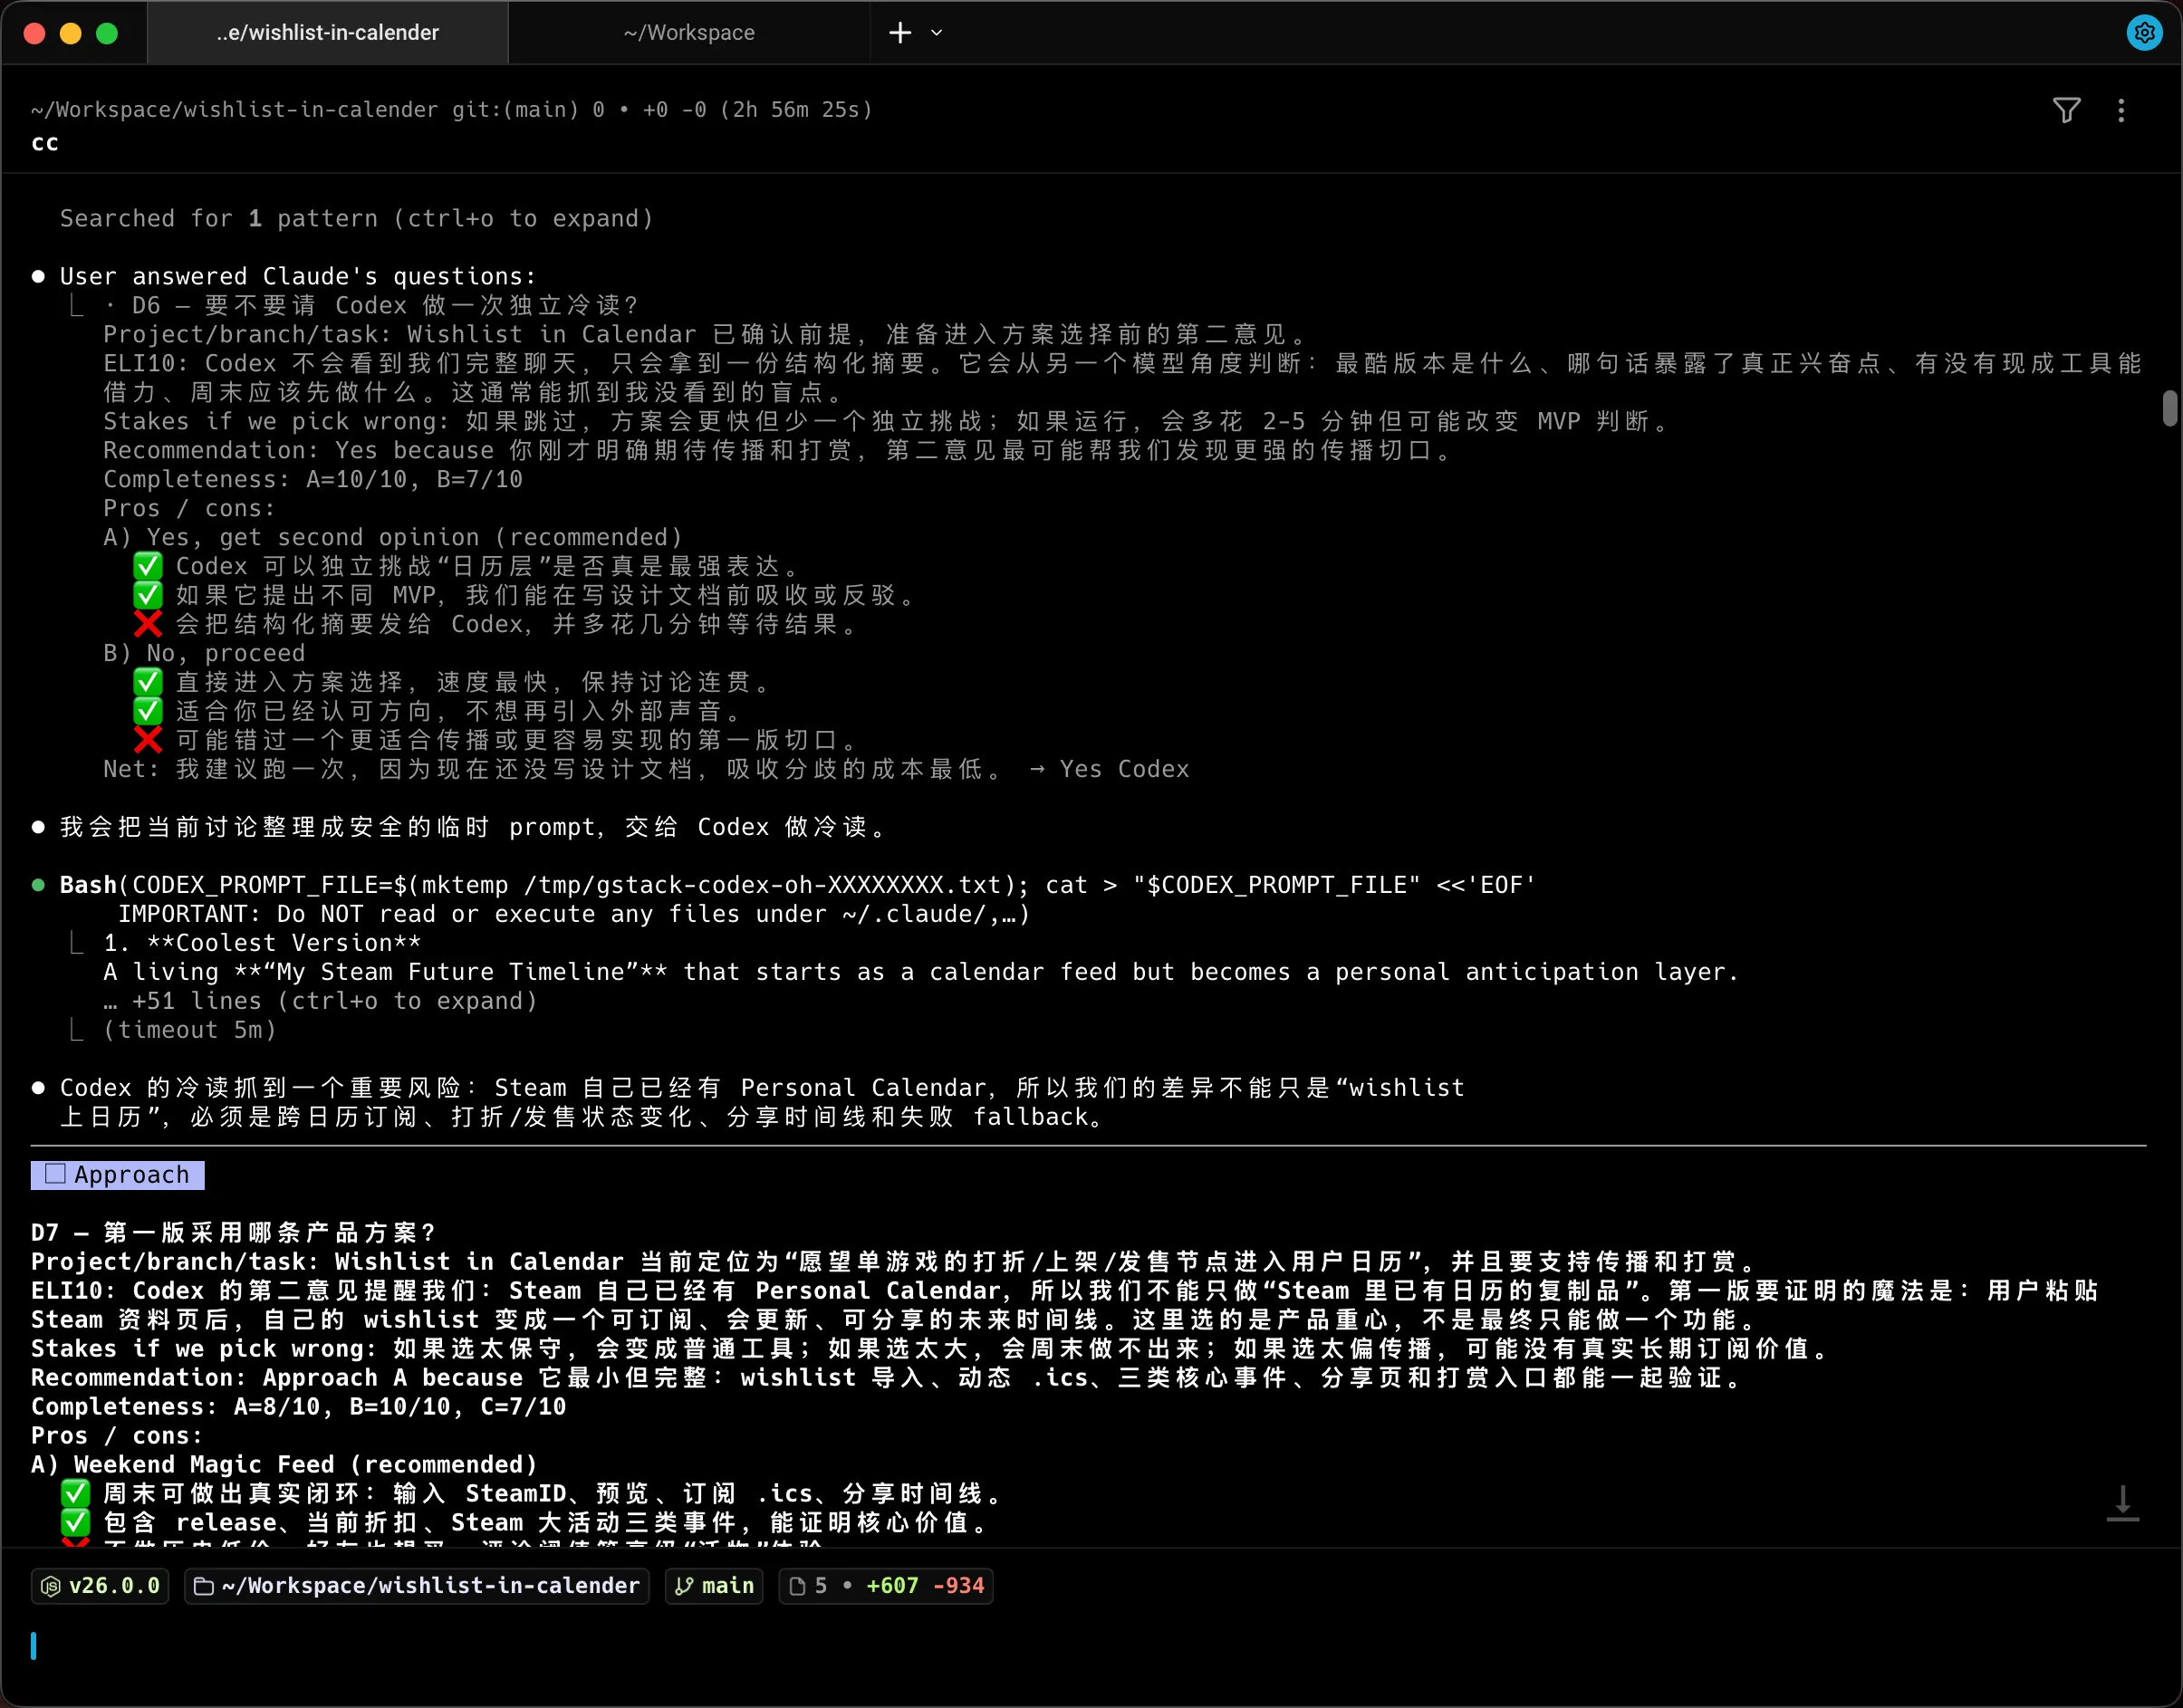Click the 'D7 — 第一版采用哪条产品方案?' heading
The height and width of the screenshot is (1708, 2183).
click(233, 1233)
